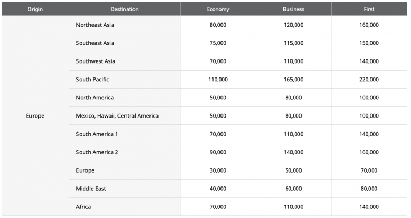Click the Economy column header
The width and height of the screenshot is (411, 218).
pyautogui.click(x=218, y=9)
